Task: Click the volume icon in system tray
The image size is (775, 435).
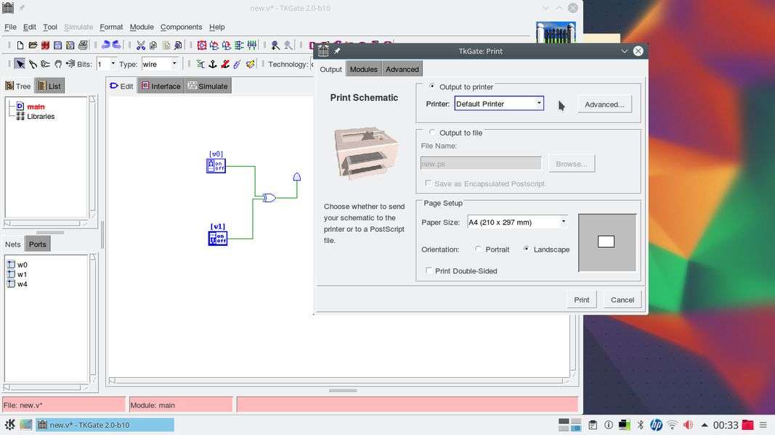Action: [687, 425]
